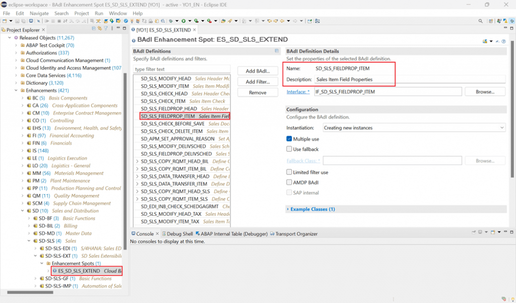
Task: Uncheck the Multiple use checkbox
Action: tap(289, 139)
